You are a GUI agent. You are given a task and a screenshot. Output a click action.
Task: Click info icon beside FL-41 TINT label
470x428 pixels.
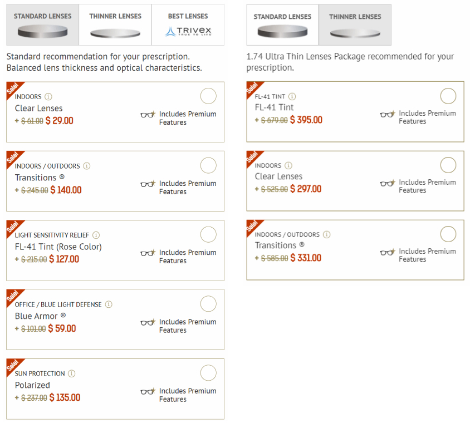pyautogui.click(x=292, y=96)
